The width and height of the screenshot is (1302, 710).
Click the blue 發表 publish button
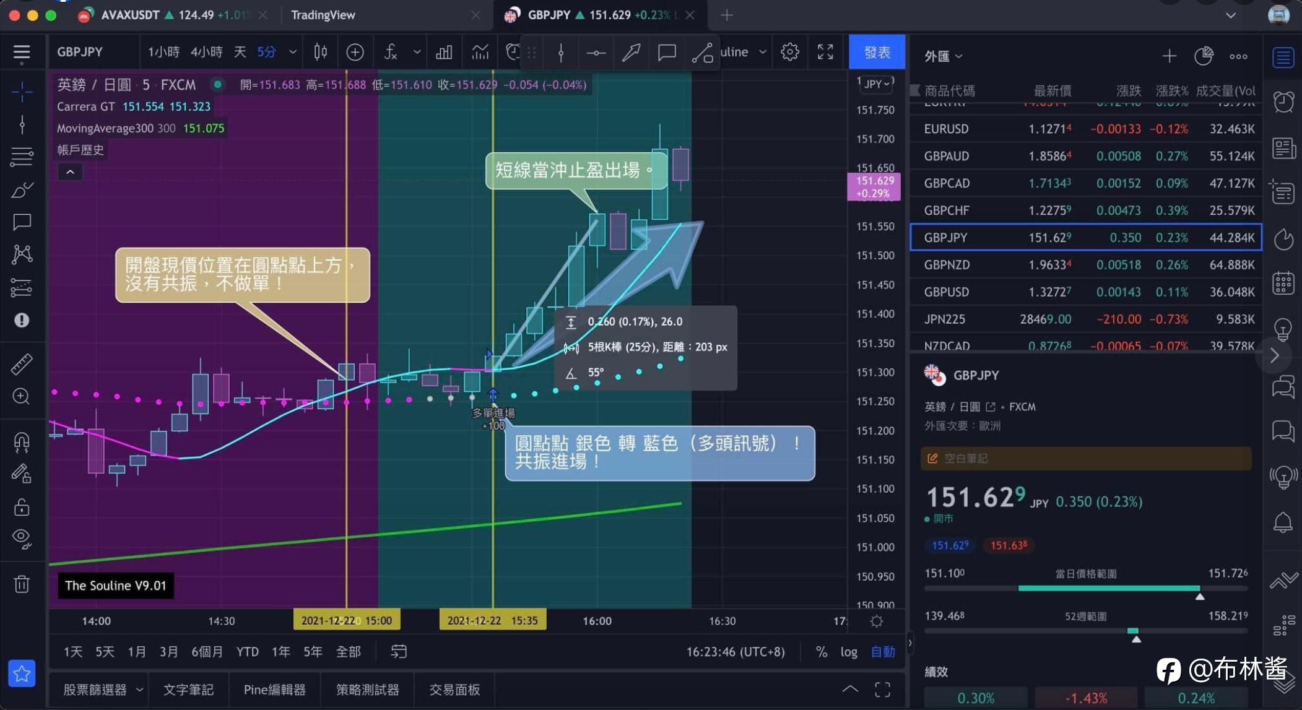(877, 52)
